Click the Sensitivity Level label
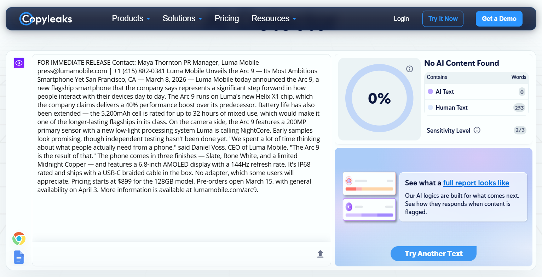This screenshot has width=542, height=277. 449,131
